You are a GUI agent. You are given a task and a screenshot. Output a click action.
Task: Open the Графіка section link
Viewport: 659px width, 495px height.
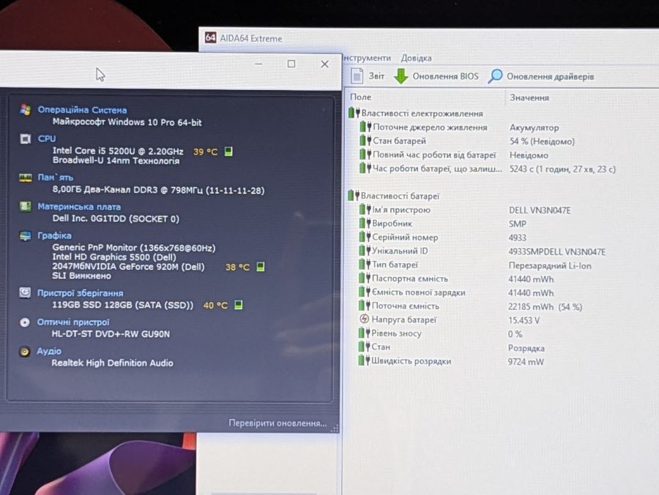click(54, 235)
